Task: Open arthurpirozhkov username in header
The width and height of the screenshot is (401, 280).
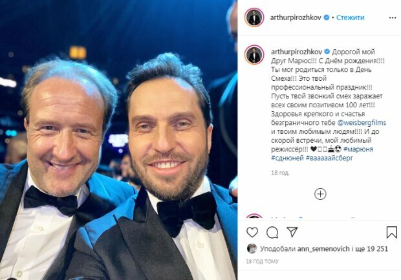Action: click(296, 17)
